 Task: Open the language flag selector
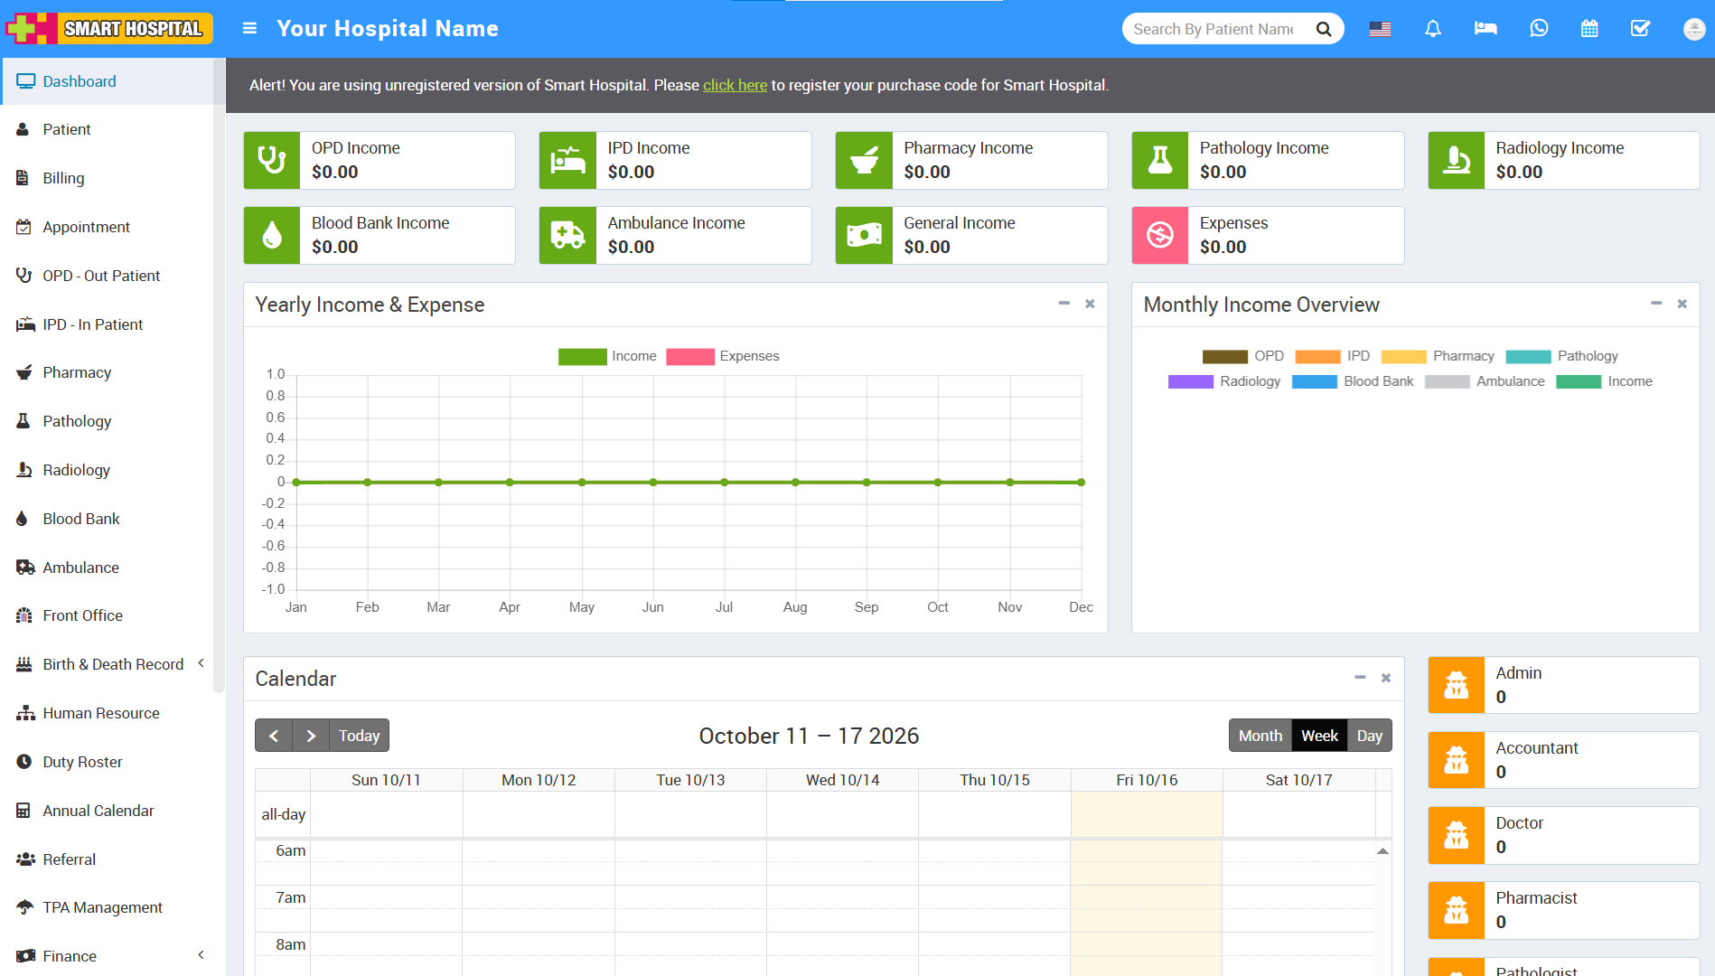point(1380,29)
